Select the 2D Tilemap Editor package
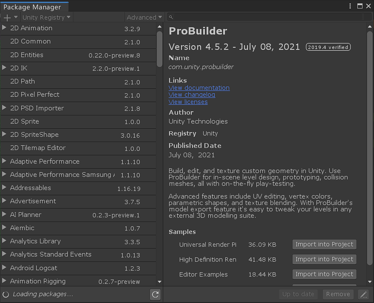Viewport: 374px width, 303px height. [x=78, y=148]
